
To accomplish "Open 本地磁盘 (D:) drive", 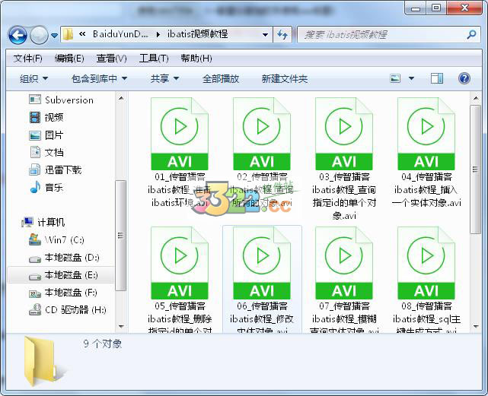I will tap(64, 258).
